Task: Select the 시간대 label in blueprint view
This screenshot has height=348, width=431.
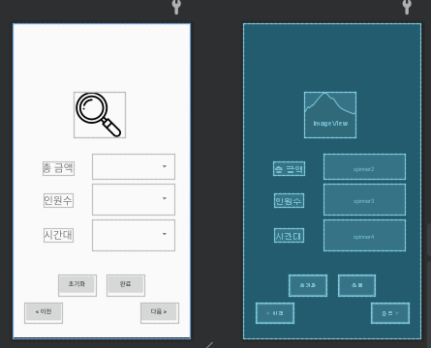Action: (x=289, y=235)
